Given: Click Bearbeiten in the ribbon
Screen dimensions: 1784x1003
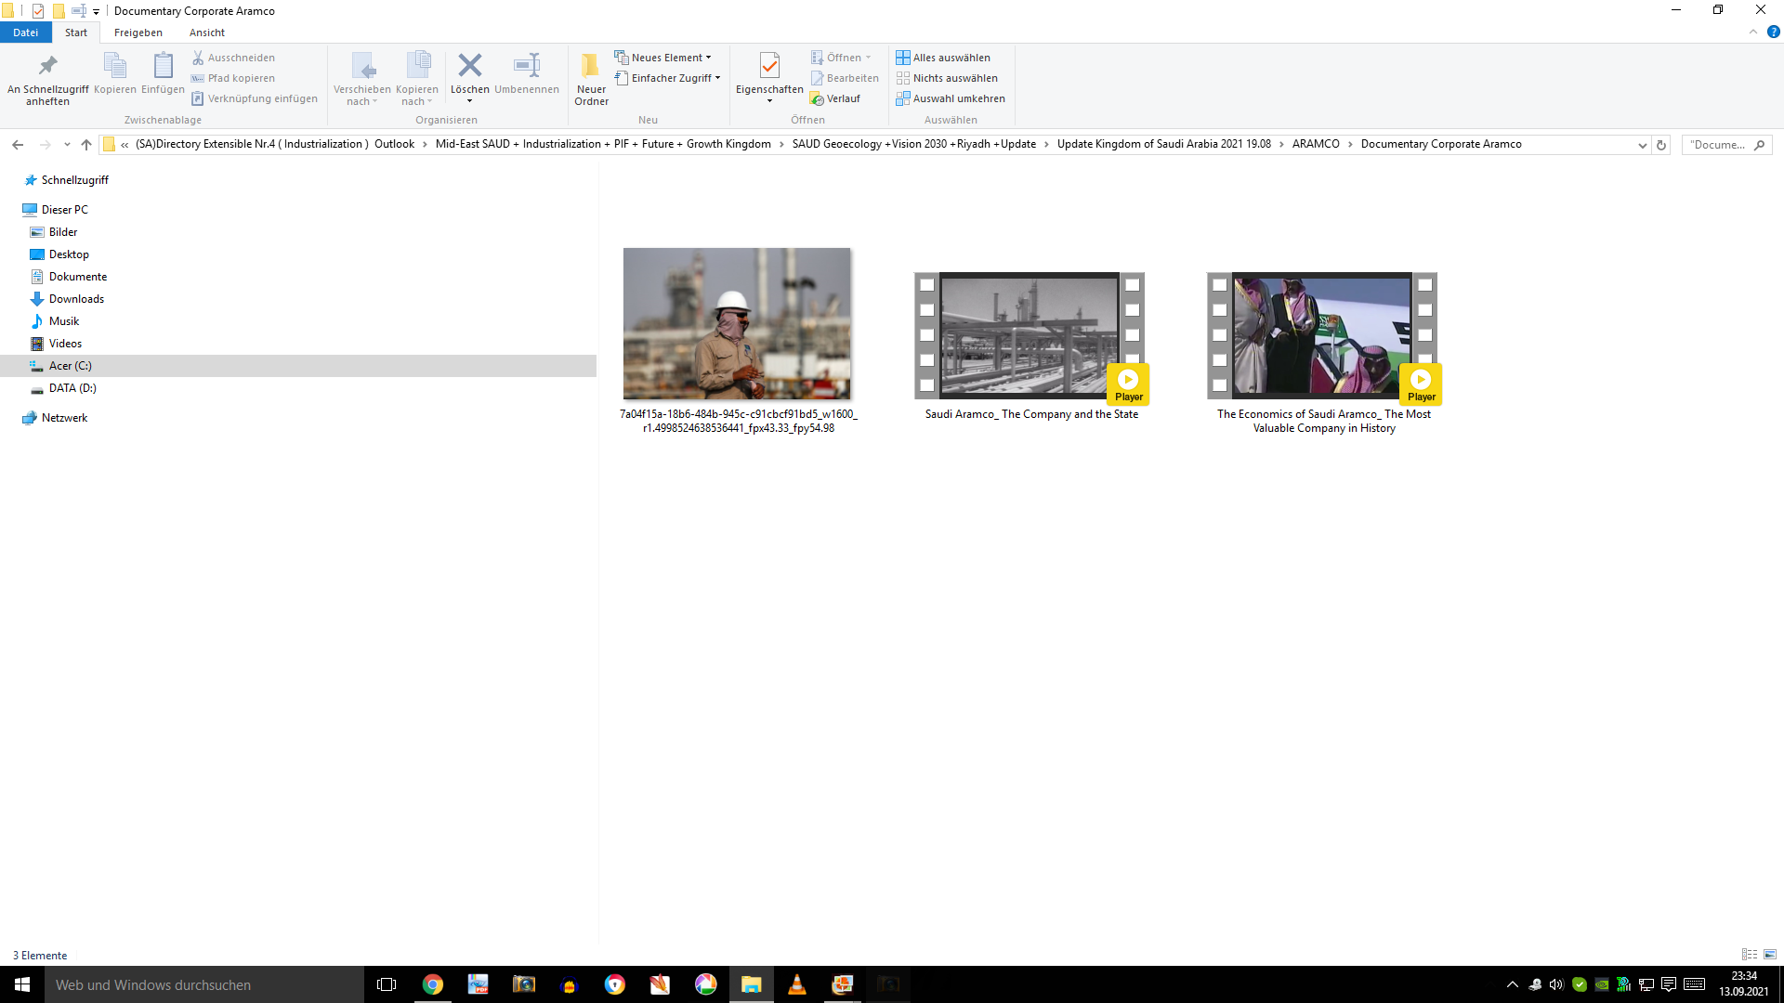Looking at the screenshot, I should (x=845, y=78).
